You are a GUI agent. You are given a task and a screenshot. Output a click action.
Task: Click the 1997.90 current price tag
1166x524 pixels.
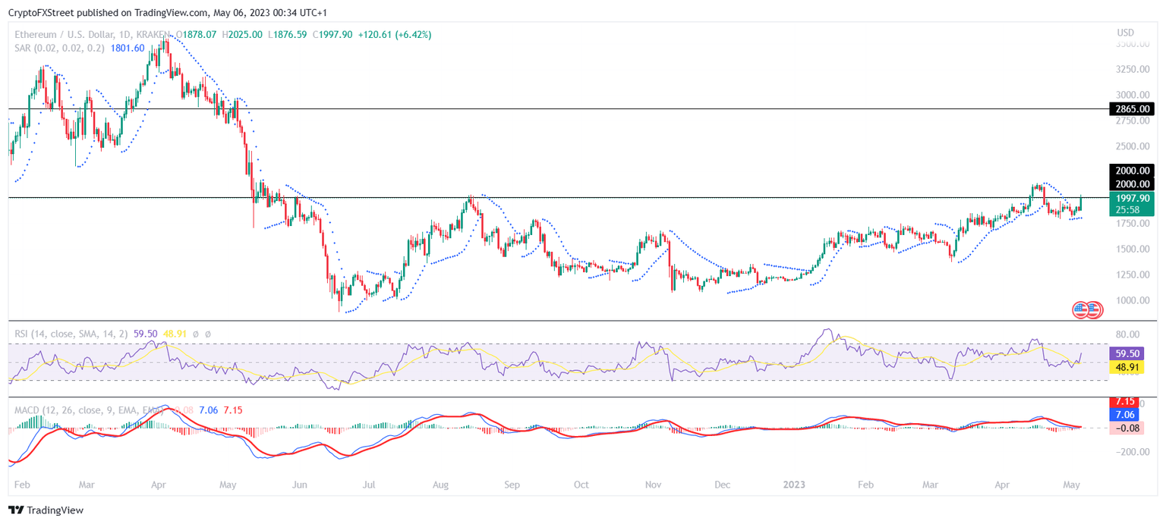coord(1131,198)
